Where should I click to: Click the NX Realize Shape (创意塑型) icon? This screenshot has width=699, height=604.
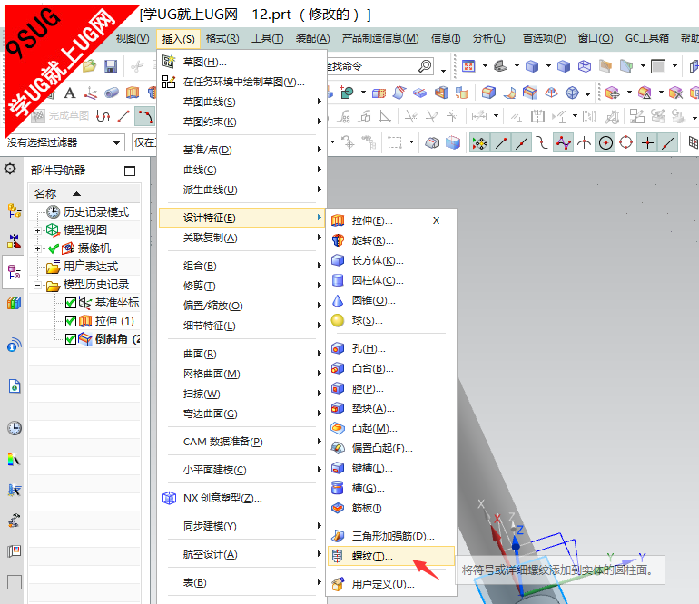pyautogui.click(x=169, y=498)
